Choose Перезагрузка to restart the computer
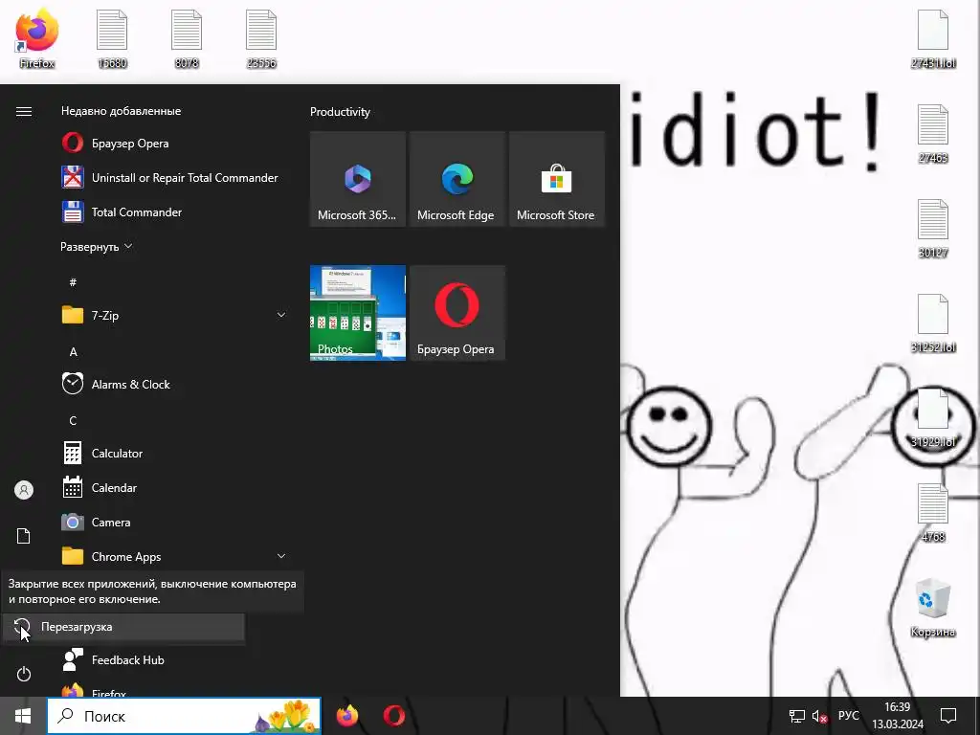Screen dimensions: 980x735 coord(123,626)
